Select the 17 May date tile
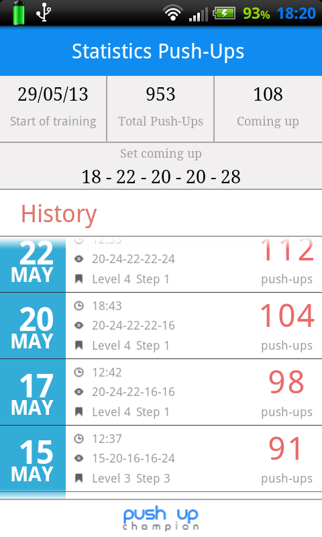322x537 pixels. pos(33,392)
